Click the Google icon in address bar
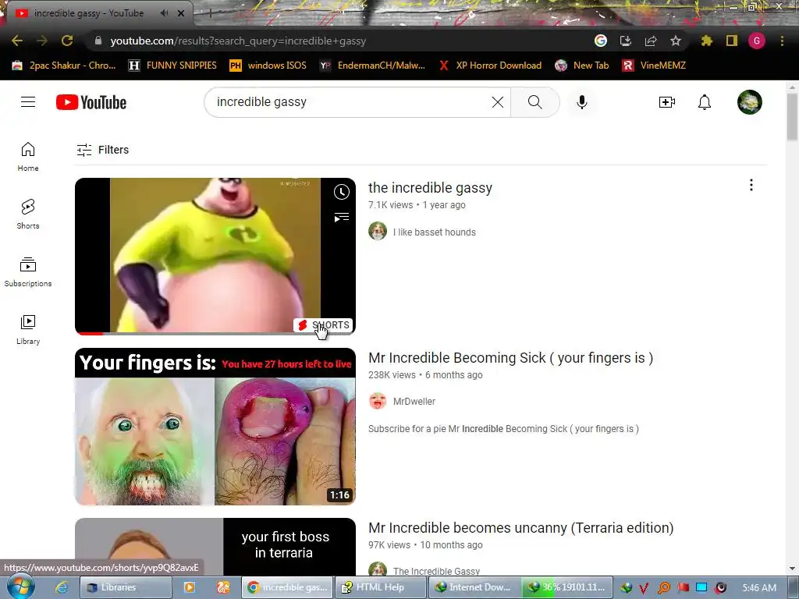Viewport: 799px width, 599px height. tap(601, 41)
